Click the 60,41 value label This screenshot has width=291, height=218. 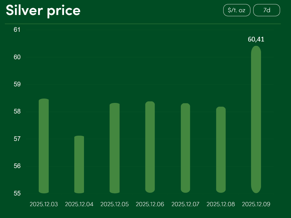[x=256, y=39]
